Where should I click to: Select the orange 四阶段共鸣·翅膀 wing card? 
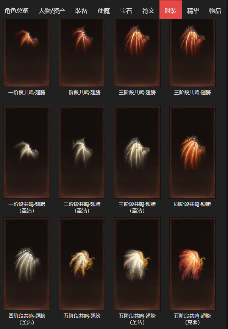[x=192, y=152]
